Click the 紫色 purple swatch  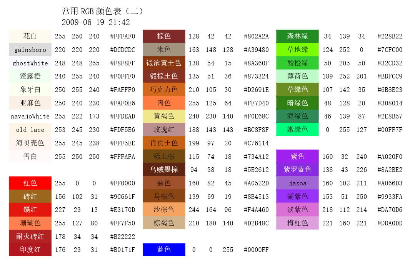tap(297, 157)
